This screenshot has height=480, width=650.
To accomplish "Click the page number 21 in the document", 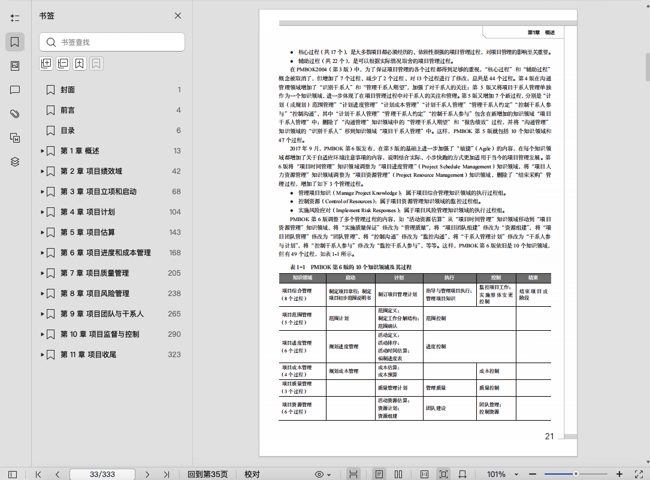I will pyautogui.click(x=549, y=436).
